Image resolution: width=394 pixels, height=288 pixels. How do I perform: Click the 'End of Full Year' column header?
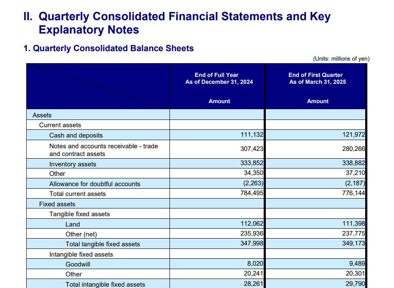pos(217,75)
